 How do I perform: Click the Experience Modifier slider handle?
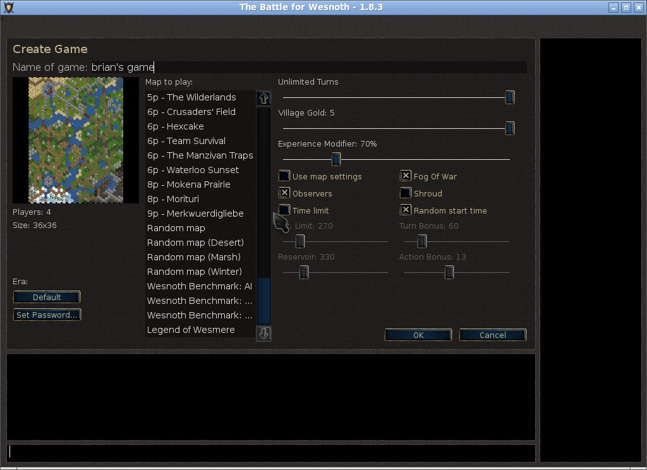click(x=336, y=159)
